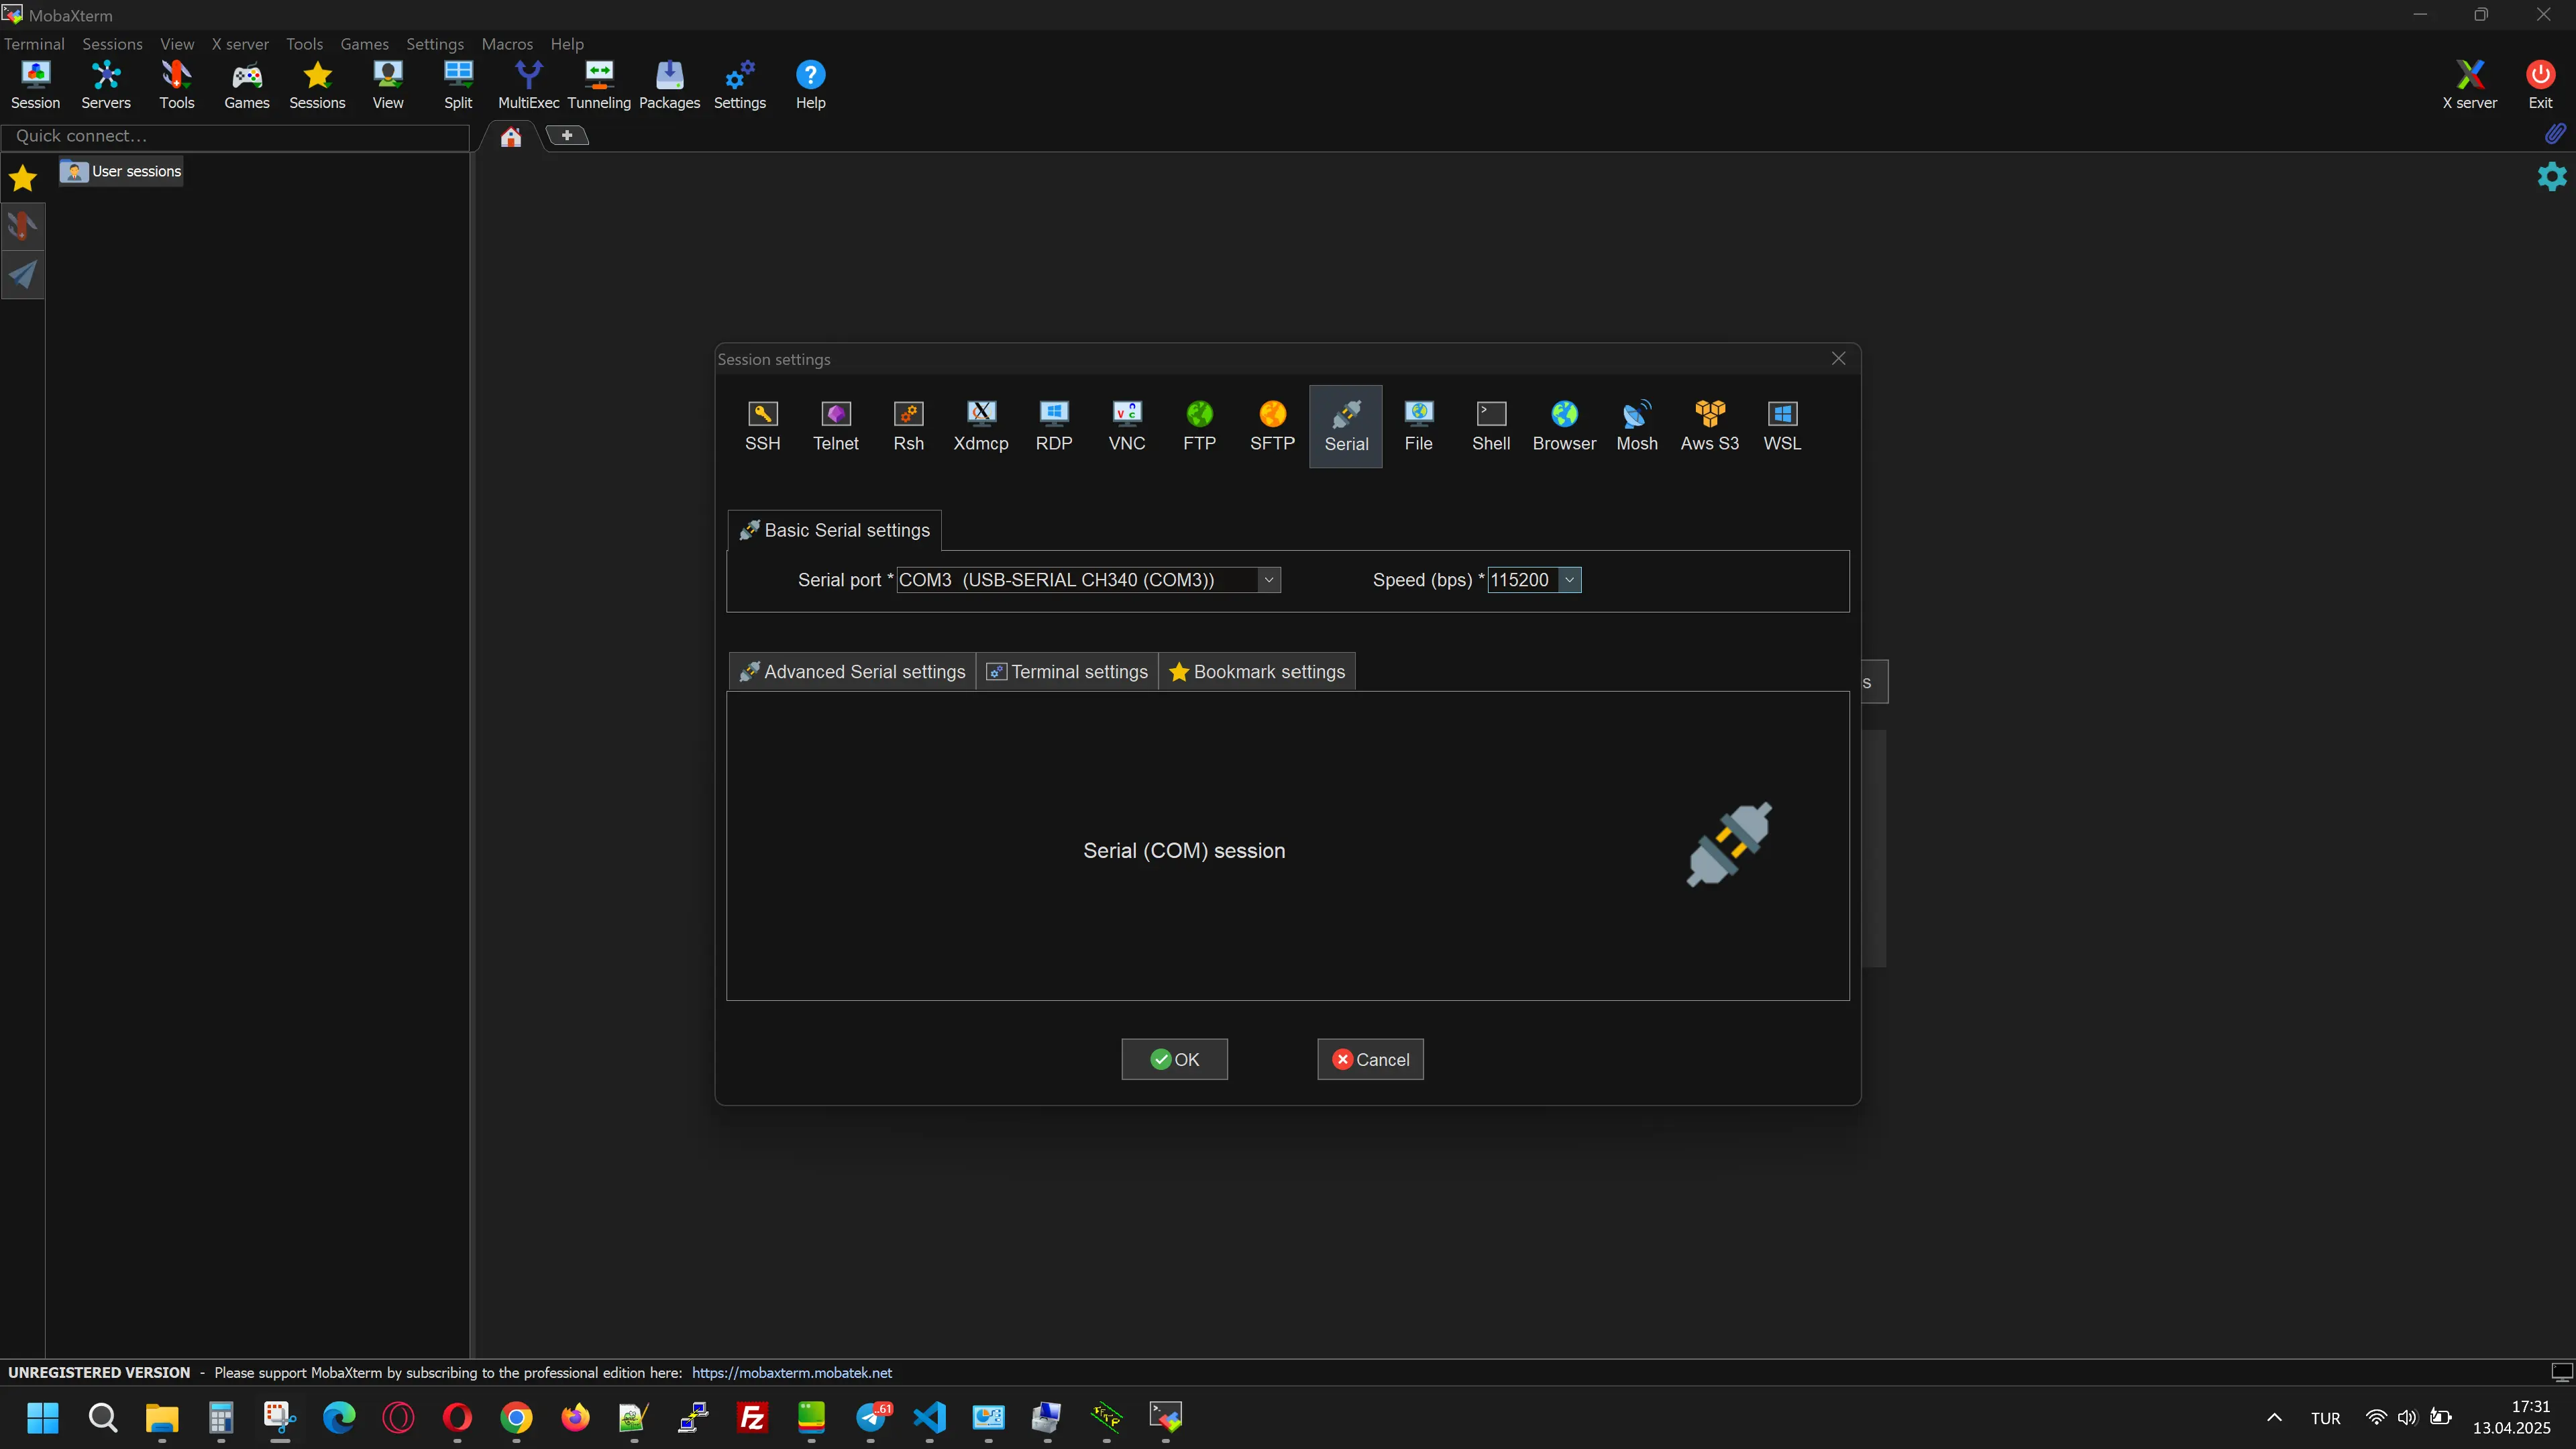Choose the File session type

(1418, 427)
